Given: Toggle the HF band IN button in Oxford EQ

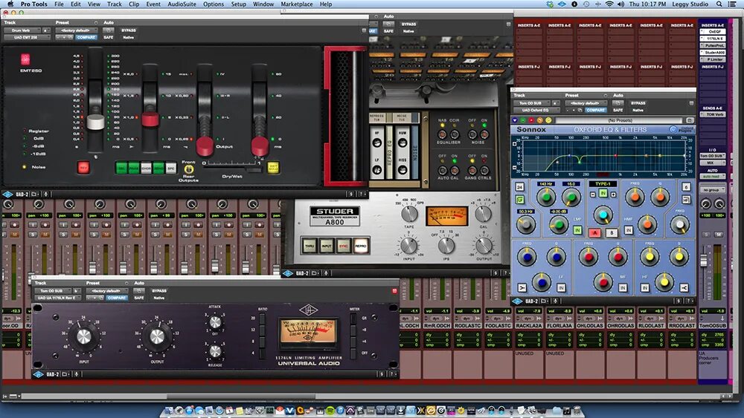Looking at the screenshot, I should (645, 287).
